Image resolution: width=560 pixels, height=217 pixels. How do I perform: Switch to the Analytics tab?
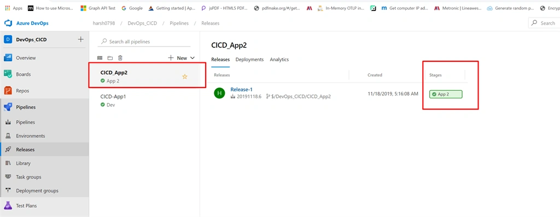coord(279,60)
